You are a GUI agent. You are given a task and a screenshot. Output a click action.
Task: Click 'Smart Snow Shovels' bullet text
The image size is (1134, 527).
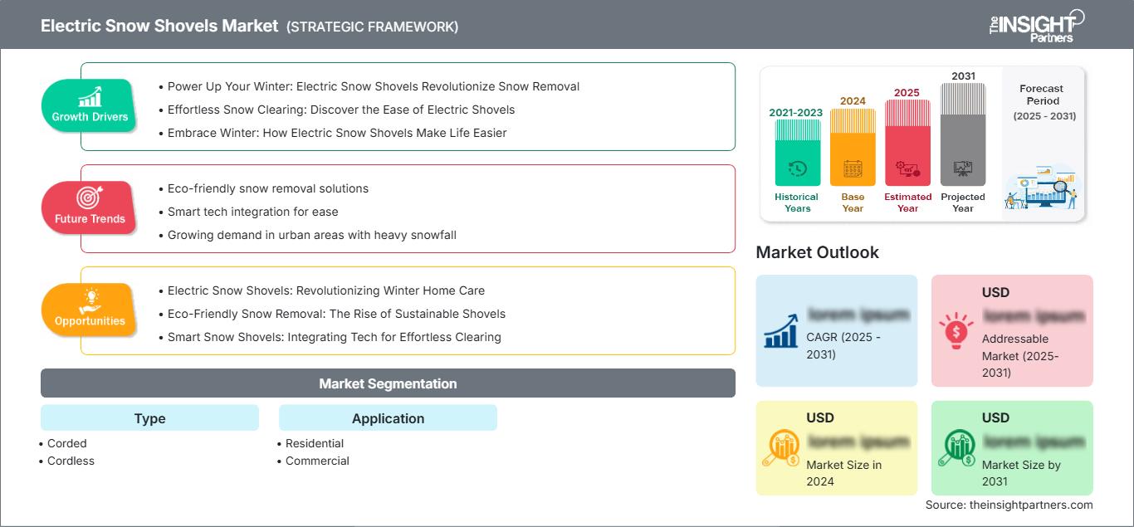(335, 337)
